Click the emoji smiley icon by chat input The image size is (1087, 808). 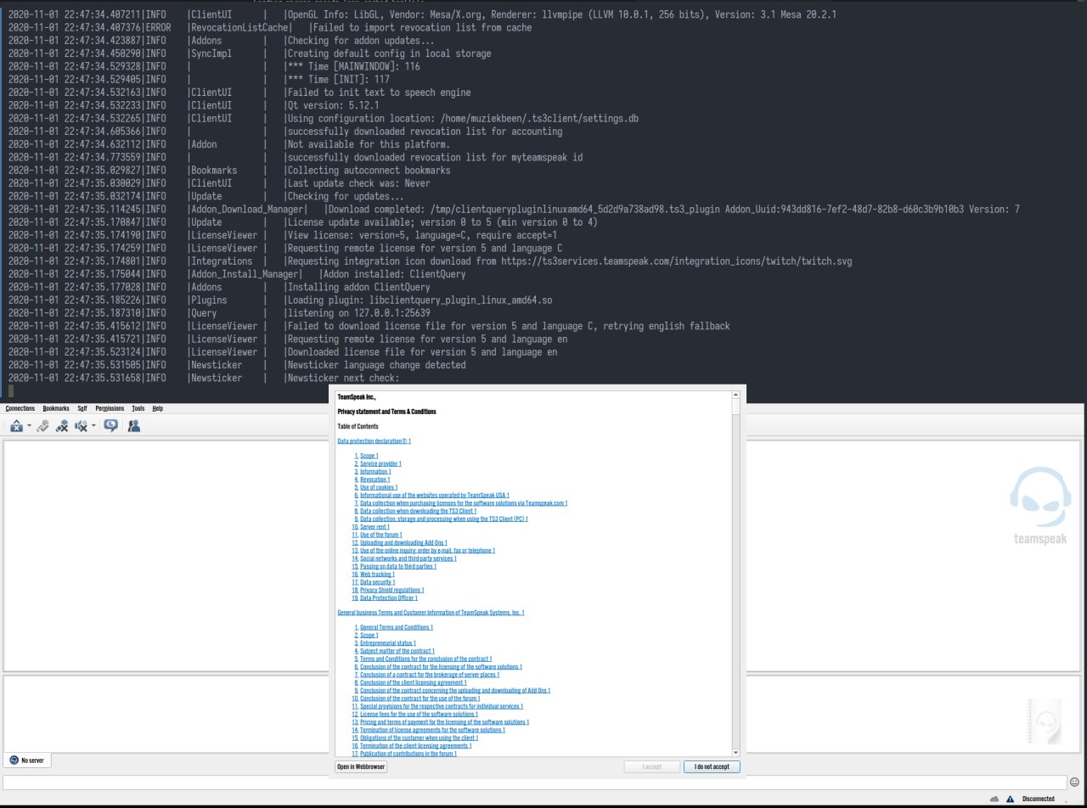1074,783
